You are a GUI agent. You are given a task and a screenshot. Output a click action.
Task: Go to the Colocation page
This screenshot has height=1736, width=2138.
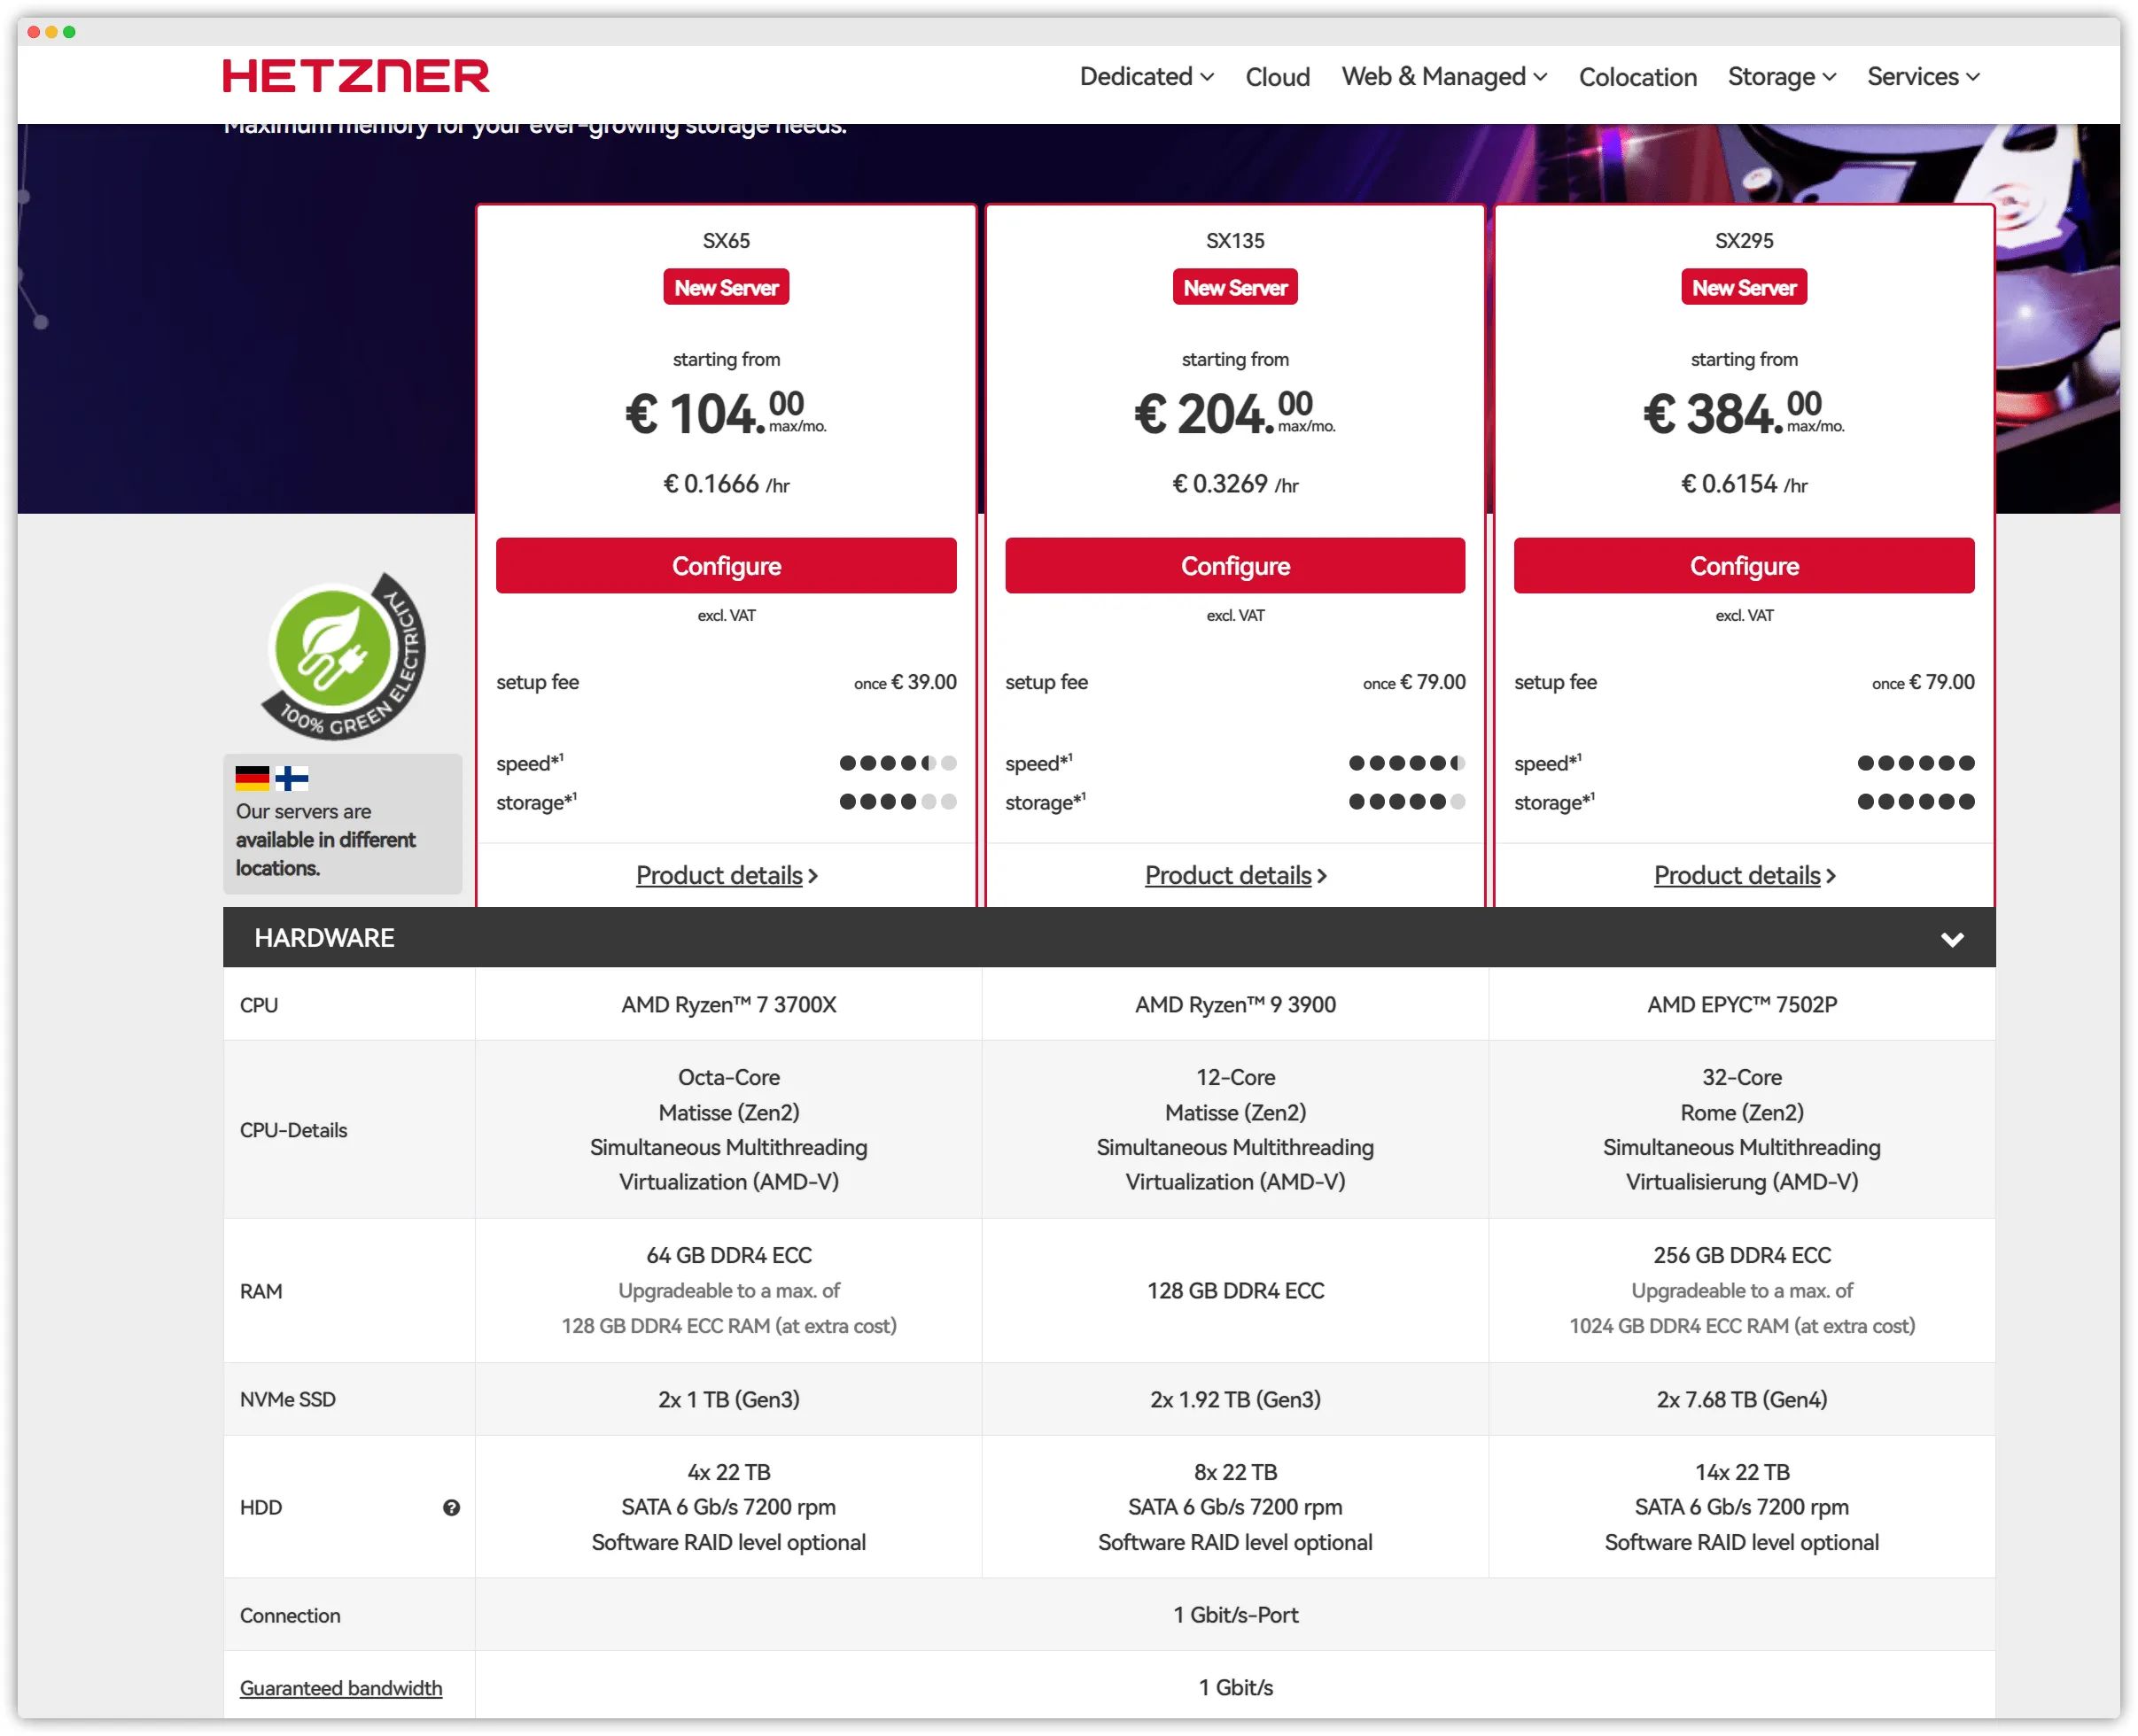(x=1637, y=77)
